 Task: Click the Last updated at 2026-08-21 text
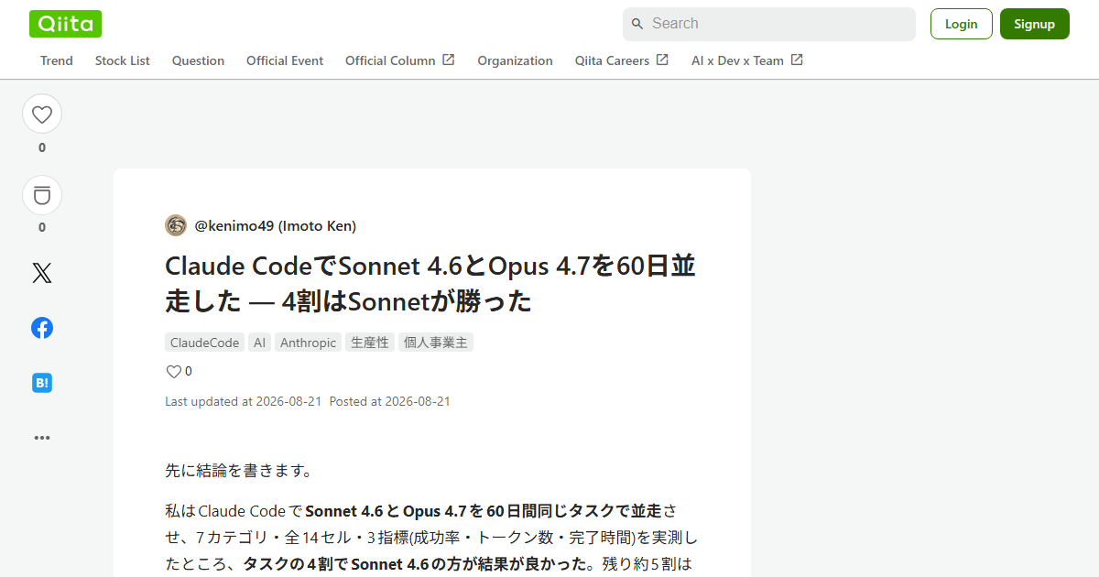click(x=243, y=401)
